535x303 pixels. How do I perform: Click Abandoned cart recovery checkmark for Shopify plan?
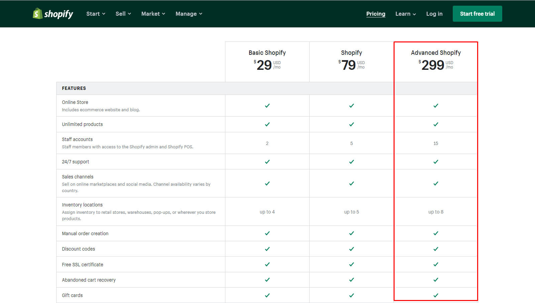click(x=351, y=280)
